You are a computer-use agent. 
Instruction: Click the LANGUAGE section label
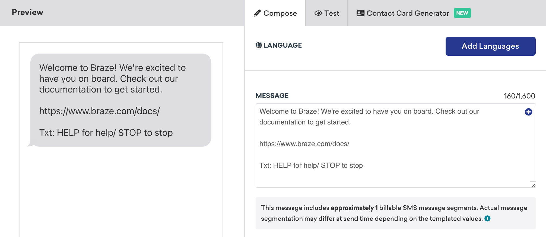(282, 45)
